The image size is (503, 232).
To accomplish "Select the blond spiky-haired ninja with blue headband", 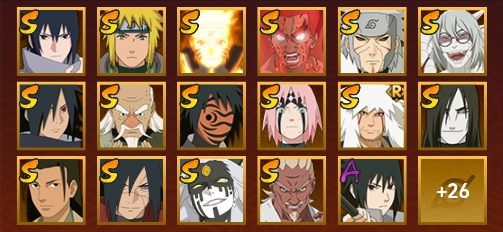I will [131, 42].
